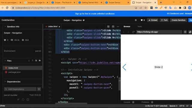Reload the Chrome page
The width and height of the screenshot is (192, 108).
[7, 8]
